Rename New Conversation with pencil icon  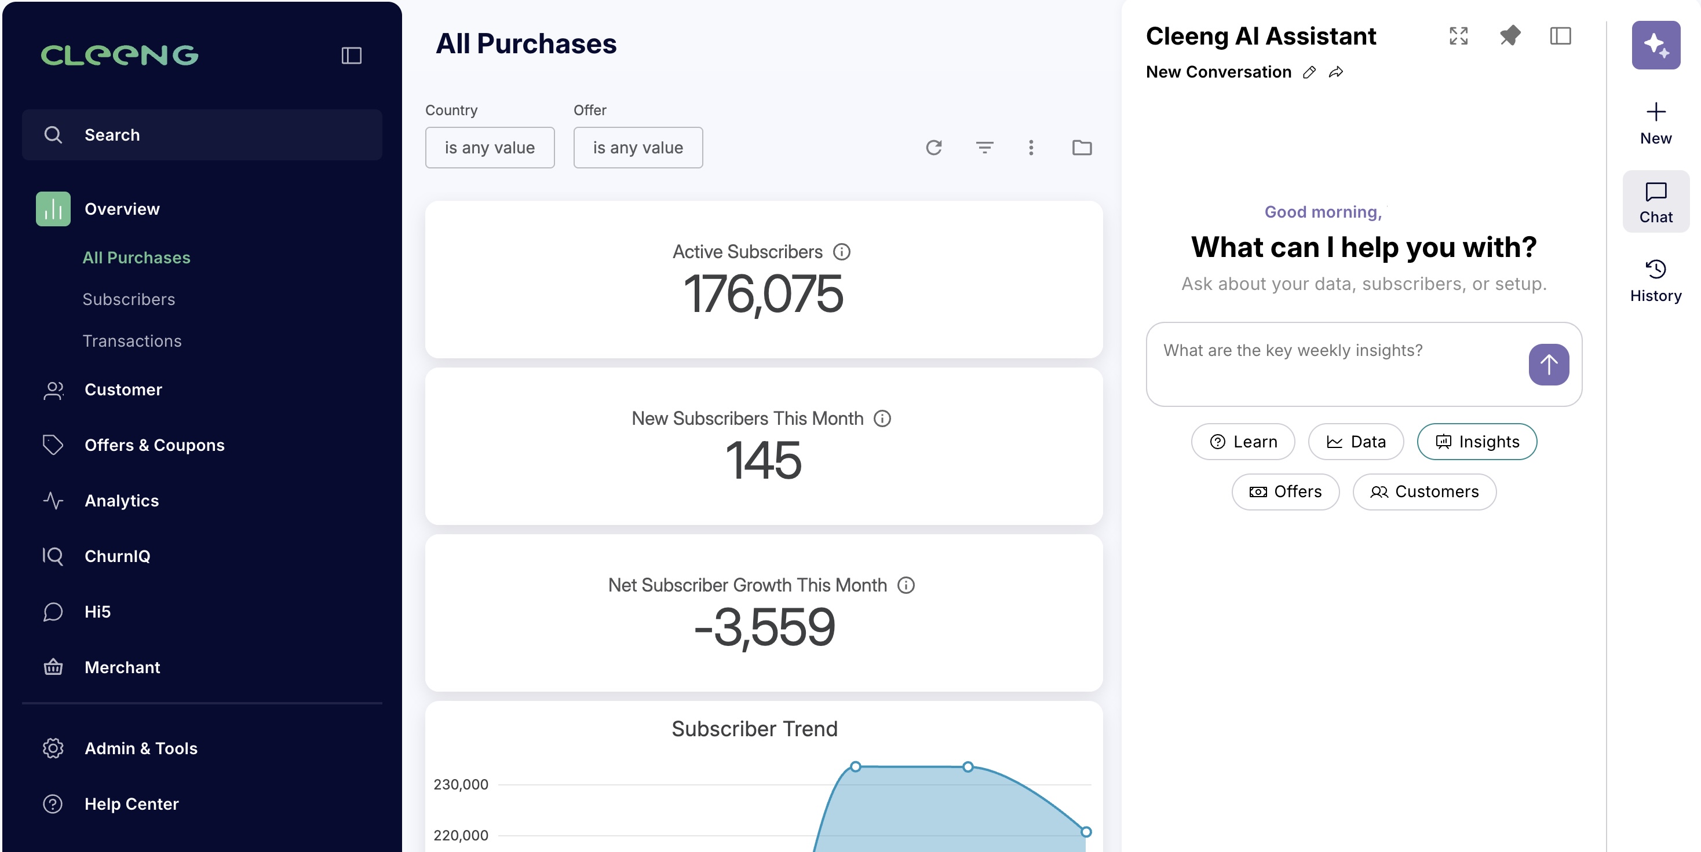tap(1309, 72)
